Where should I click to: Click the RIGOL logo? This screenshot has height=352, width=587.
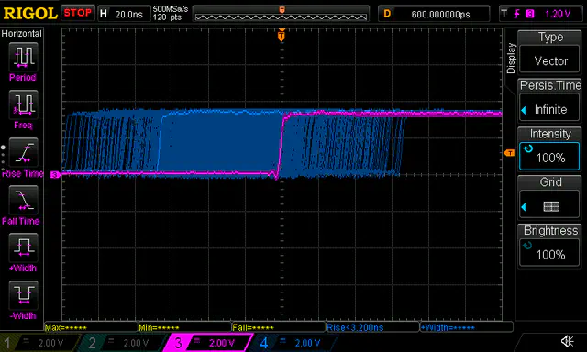tap(30, 14)
